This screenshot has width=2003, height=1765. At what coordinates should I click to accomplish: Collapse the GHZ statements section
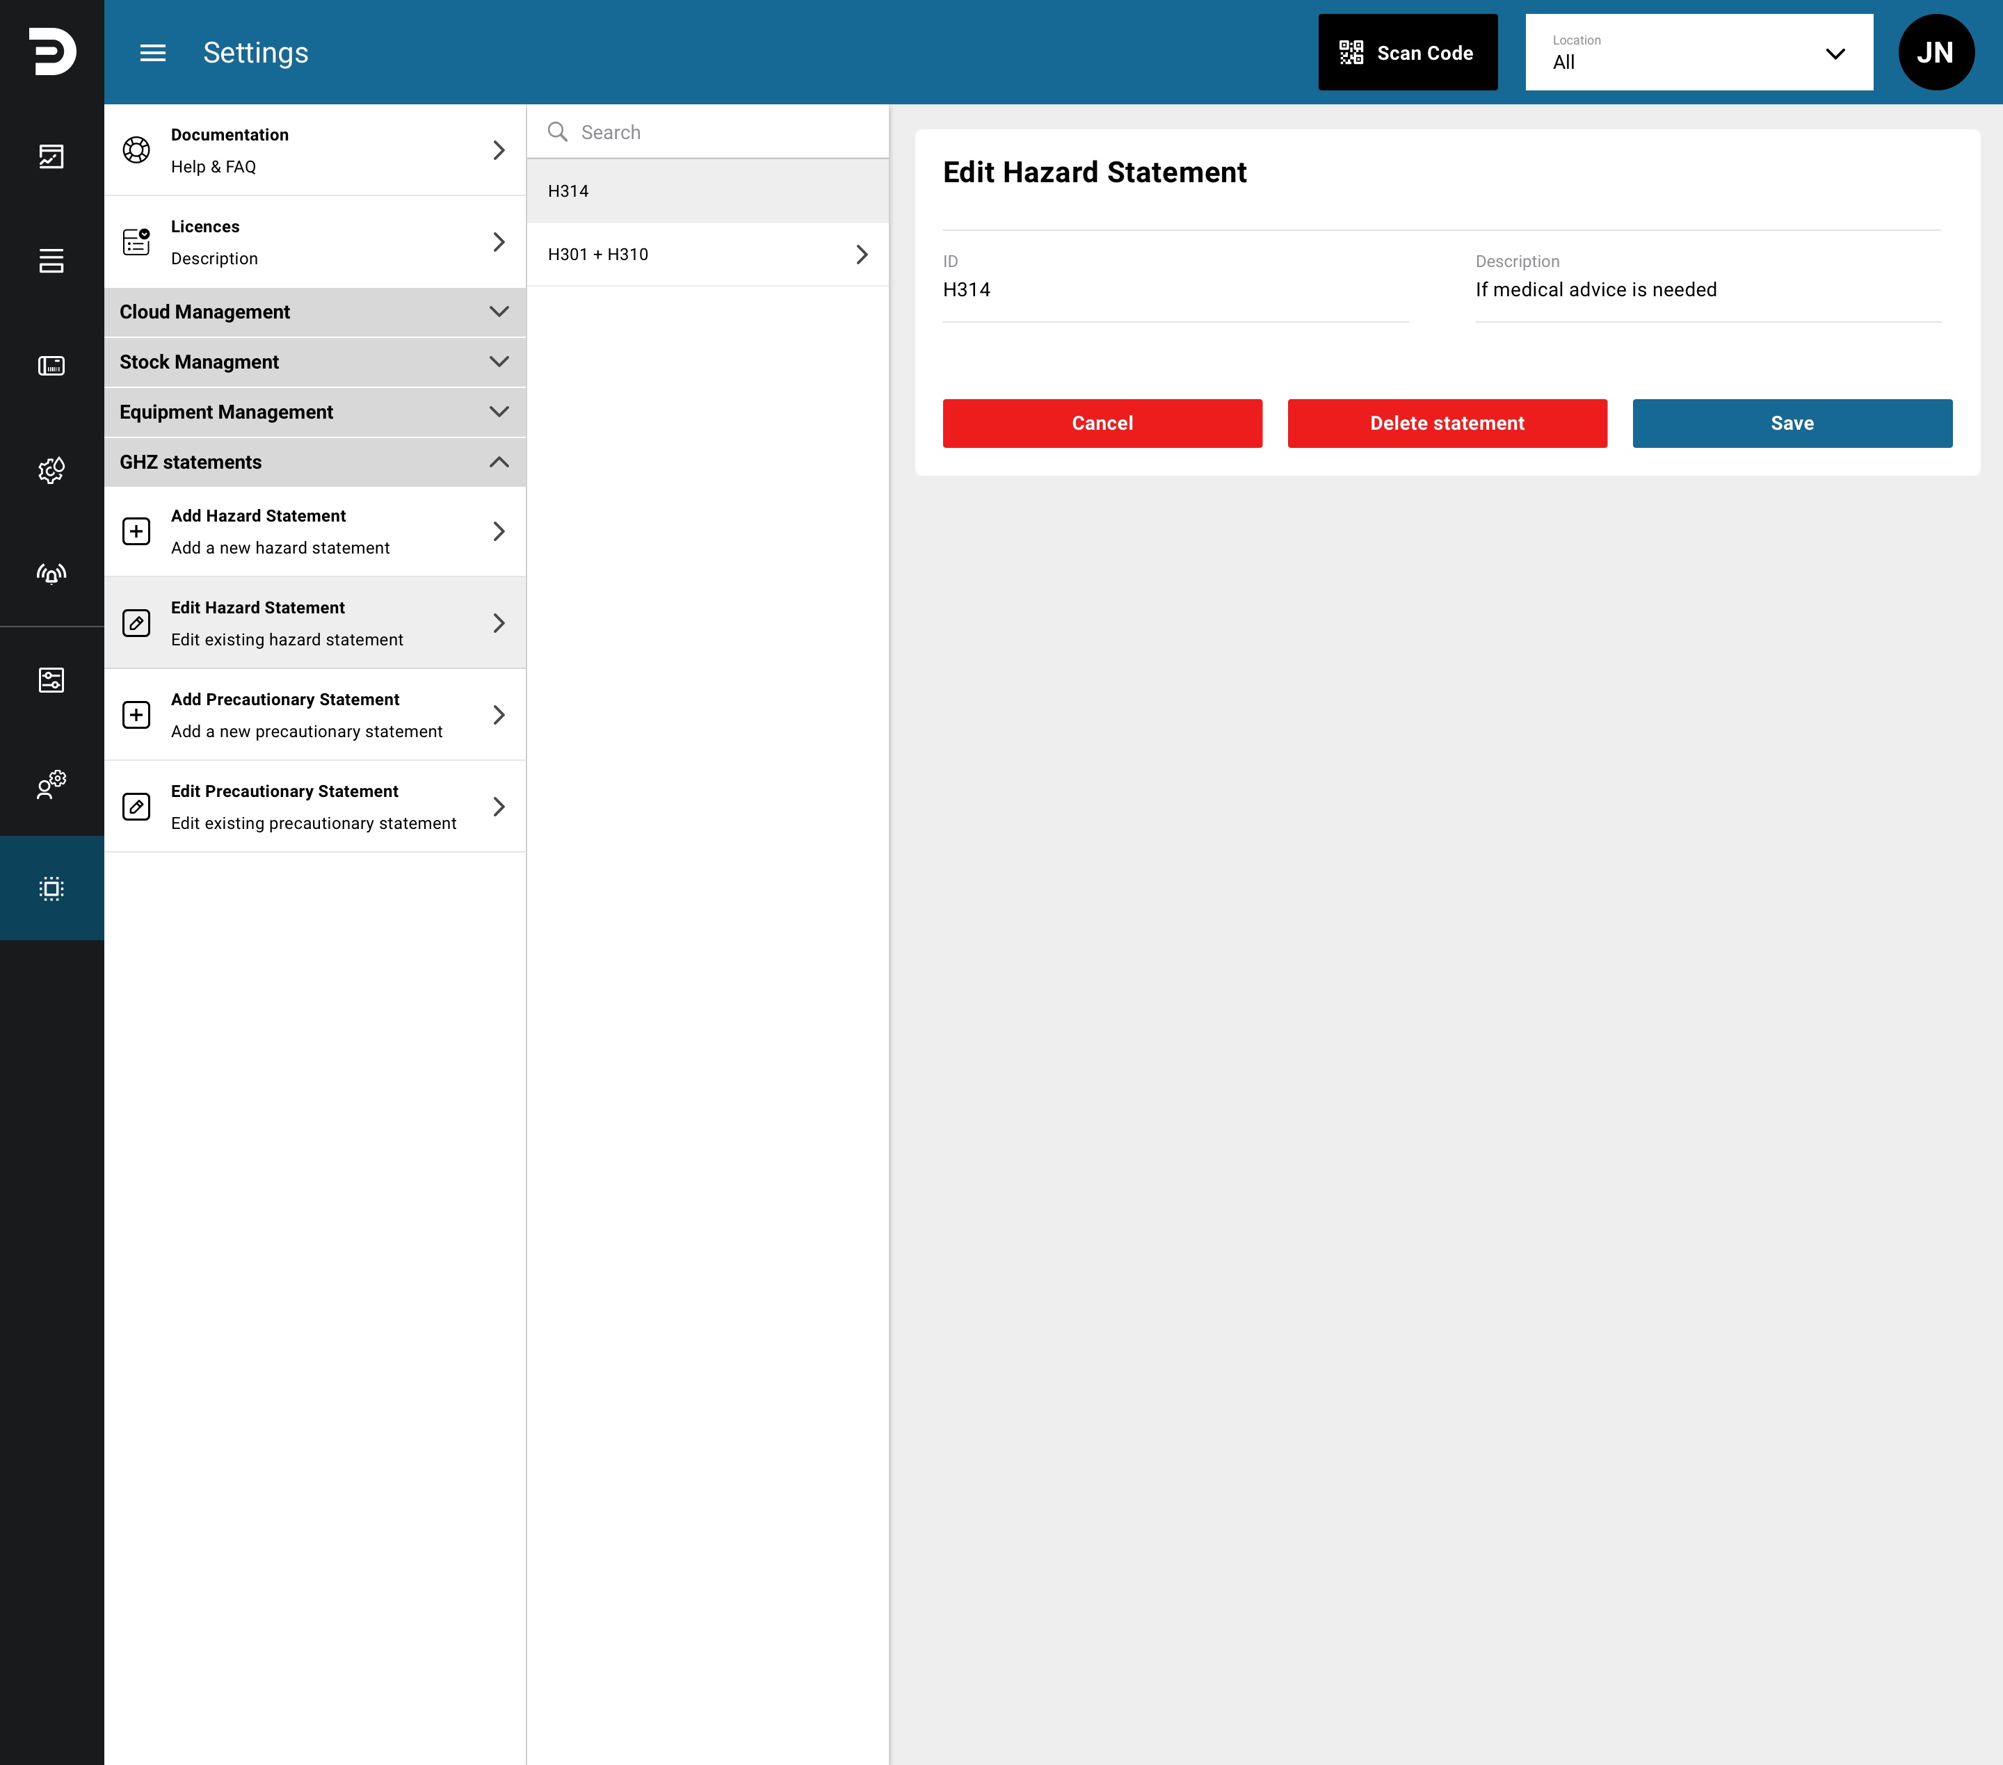pyautogui.click(x=316, y=462)
